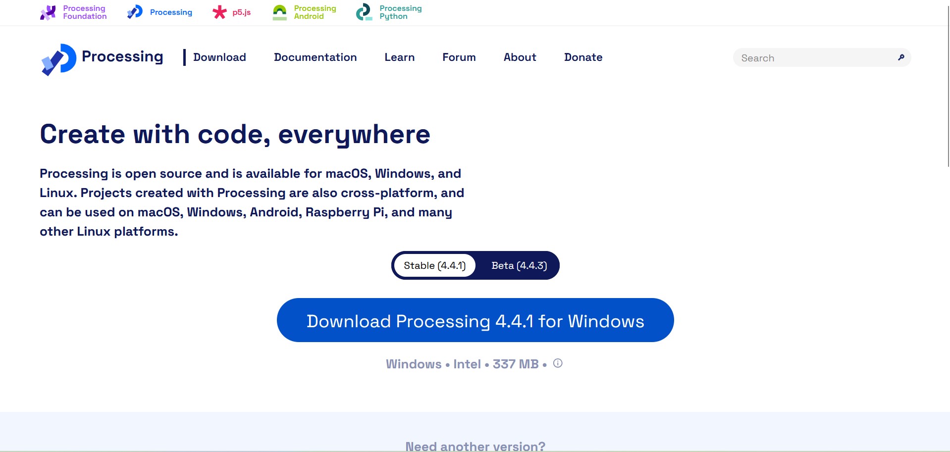Open the Learn menu item
Viewport: 950px width, 452px height.
tap(400, 57)
